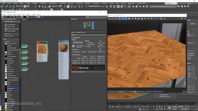The image size is (198, 111).
Task: Click the Select Object tool in main toolbar
Action: tap(25, 6)
